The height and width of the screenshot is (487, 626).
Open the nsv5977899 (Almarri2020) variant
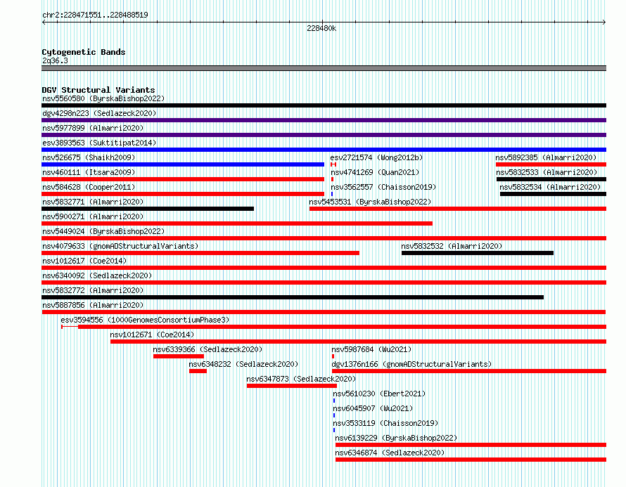click(93, 128)
